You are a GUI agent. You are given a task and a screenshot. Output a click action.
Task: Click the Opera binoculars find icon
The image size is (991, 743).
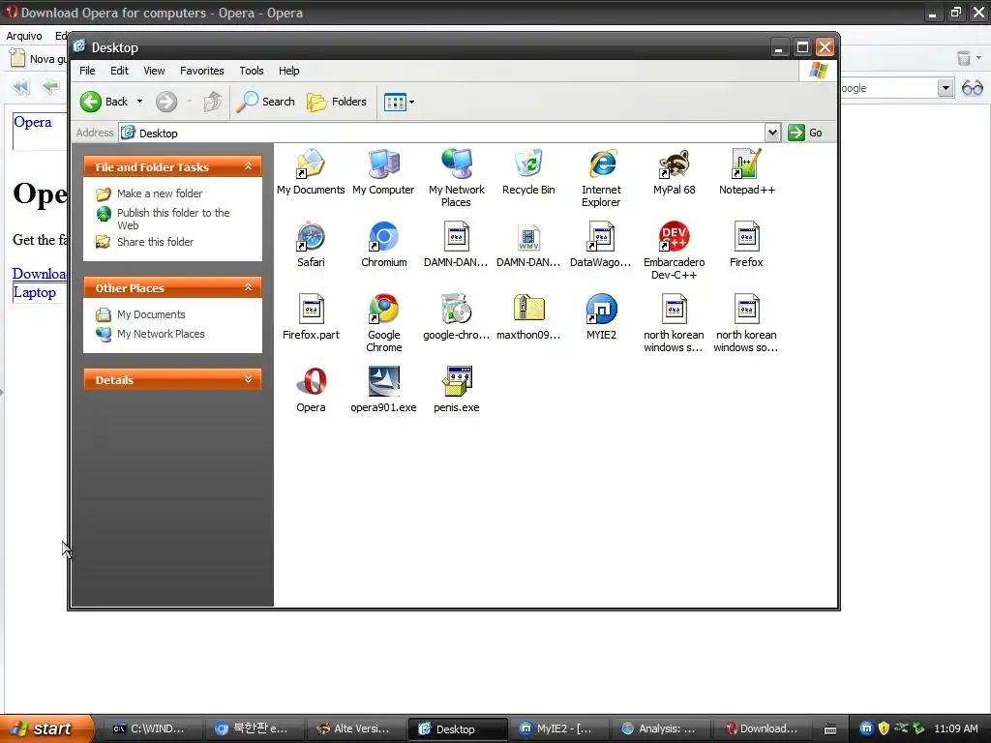[x=972, y=88]
